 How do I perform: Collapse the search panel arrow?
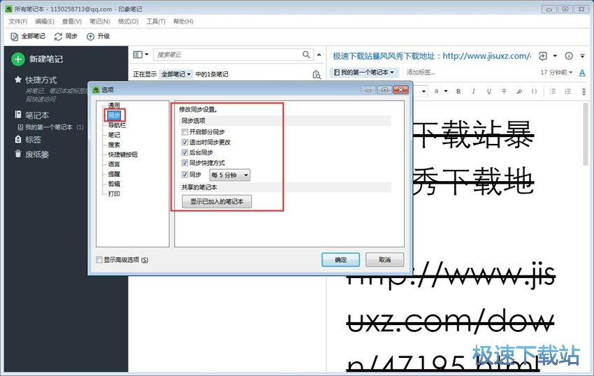(319, 55)
